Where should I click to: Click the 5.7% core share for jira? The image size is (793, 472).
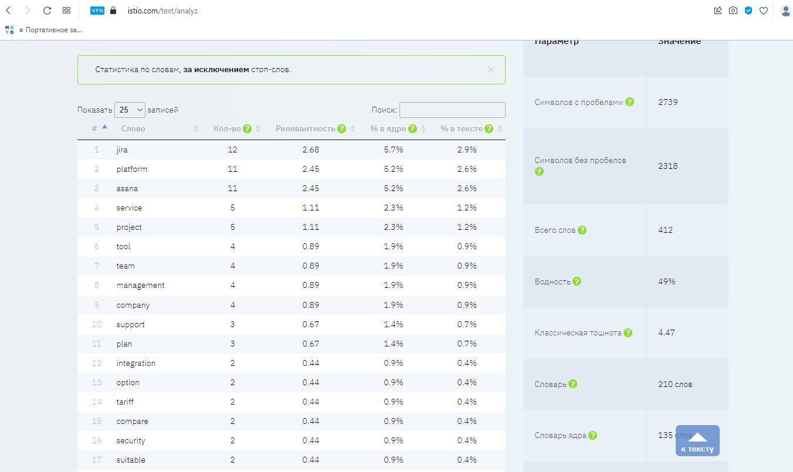(x=394, y=150)
